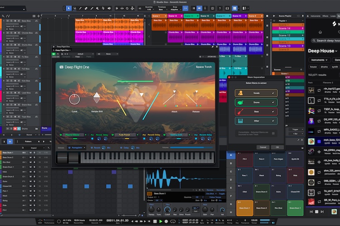Toggle monitoring on the Fx Biza track
This screenshot has height=226, width=340.
click(19, 57)
